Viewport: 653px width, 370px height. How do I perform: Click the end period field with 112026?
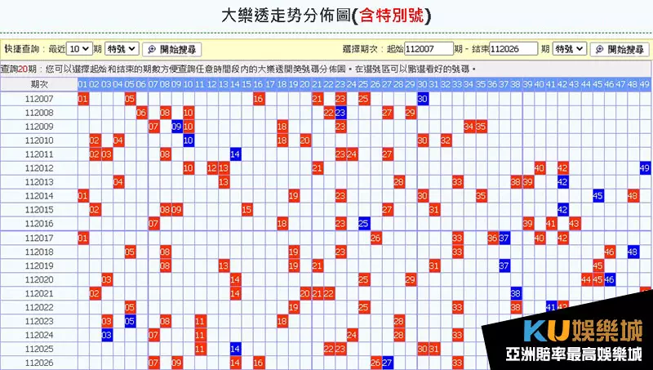tap(513, 49)
